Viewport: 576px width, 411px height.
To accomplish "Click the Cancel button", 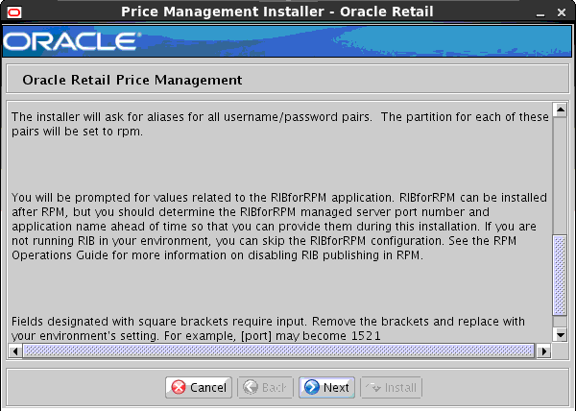I will pyautogui.click(x=199, y=387).
